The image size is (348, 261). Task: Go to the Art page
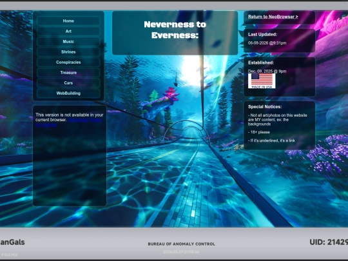point(68,32)
